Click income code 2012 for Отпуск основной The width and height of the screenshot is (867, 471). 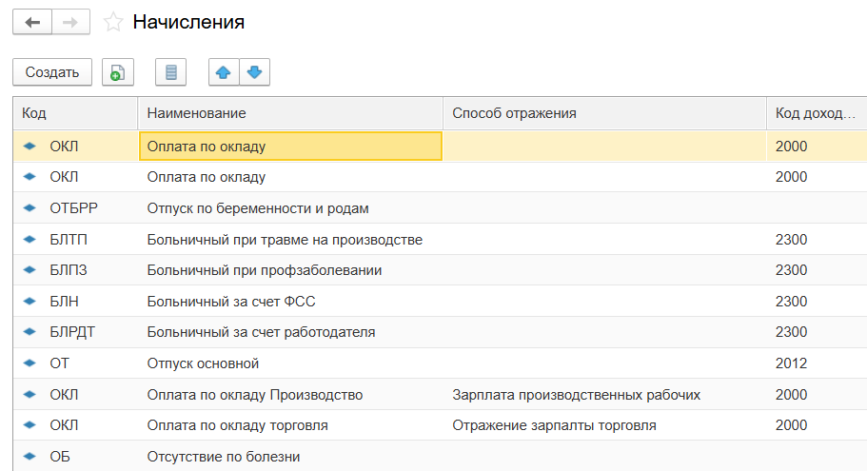tap(791, 363)
